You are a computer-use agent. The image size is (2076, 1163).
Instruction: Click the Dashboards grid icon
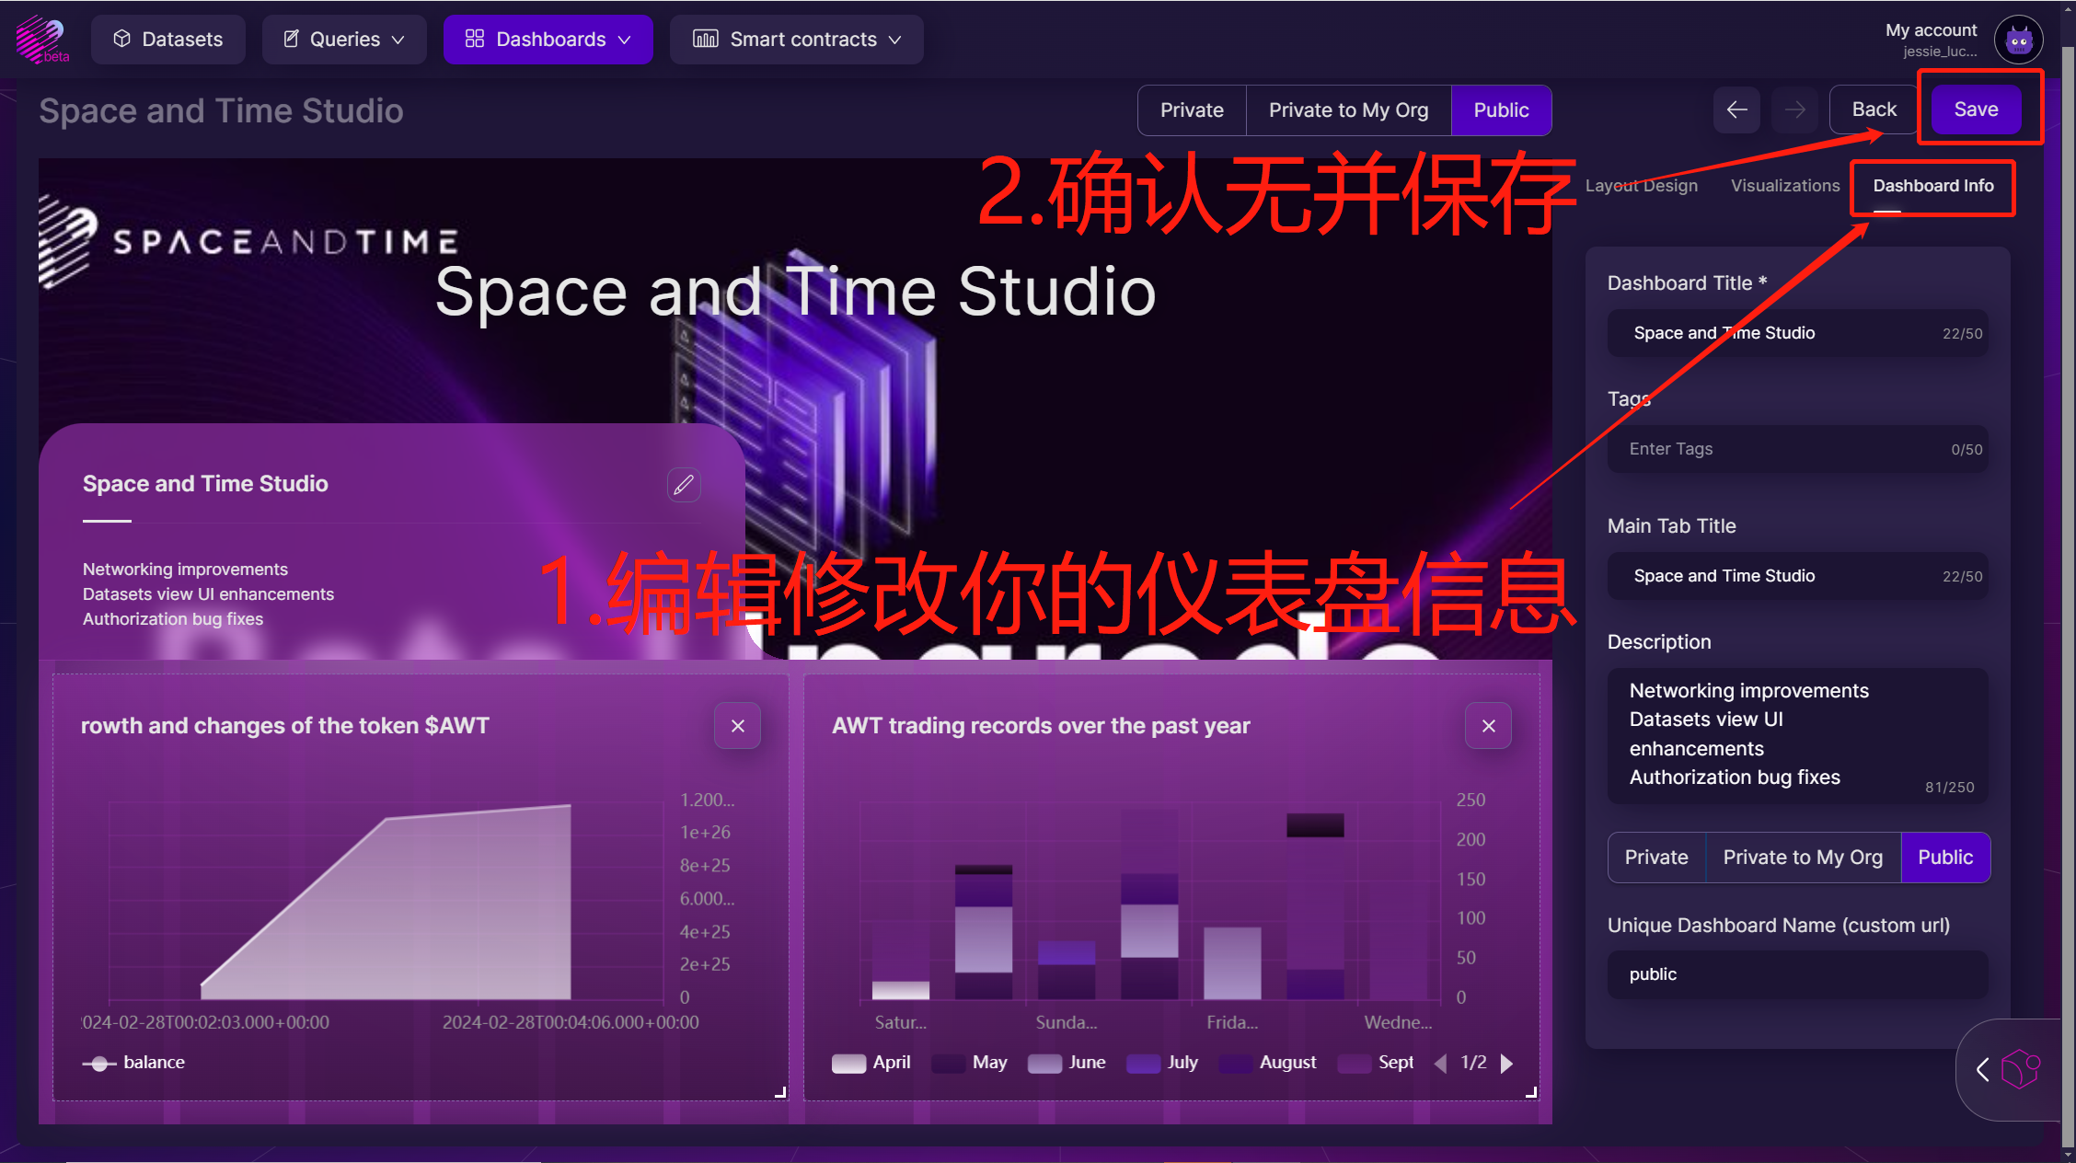click(x=475, y=39)
